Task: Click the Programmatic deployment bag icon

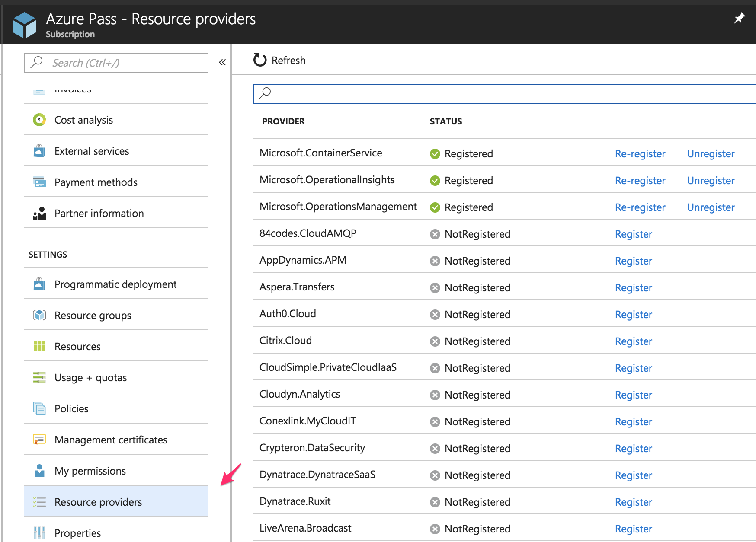Action: pos(39,284)
